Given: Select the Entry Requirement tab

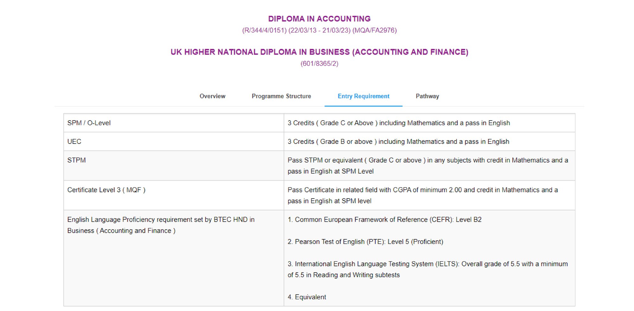Looking at the screenshot, I should 363,96.
